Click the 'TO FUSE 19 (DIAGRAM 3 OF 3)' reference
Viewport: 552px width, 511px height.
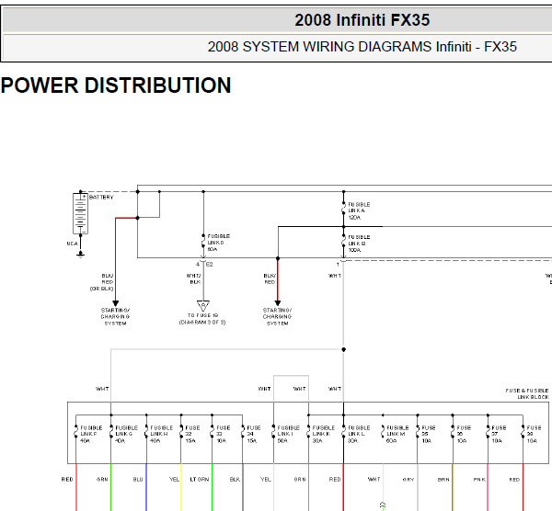tap(202, 319)
